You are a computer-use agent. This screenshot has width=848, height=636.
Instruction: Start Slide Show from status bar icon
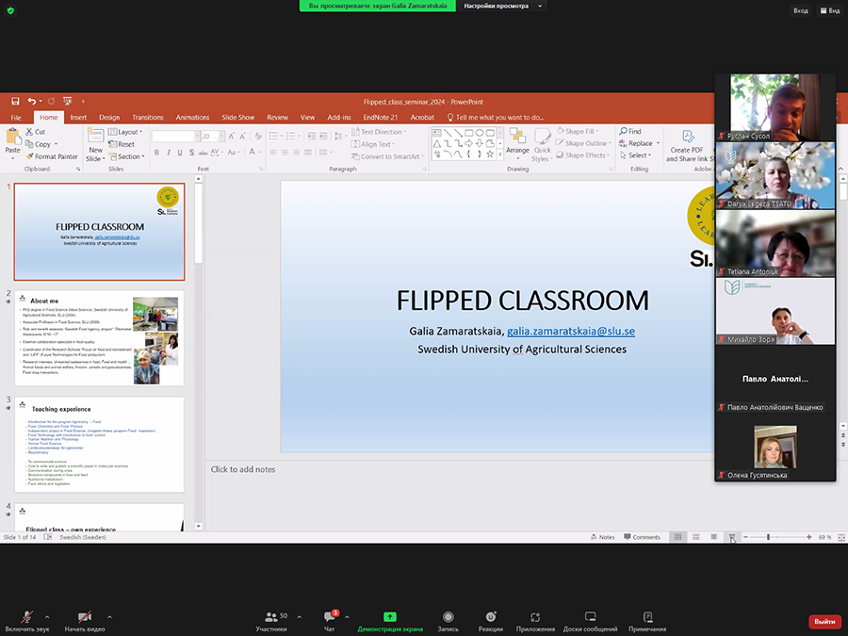[x=732, y=537]
